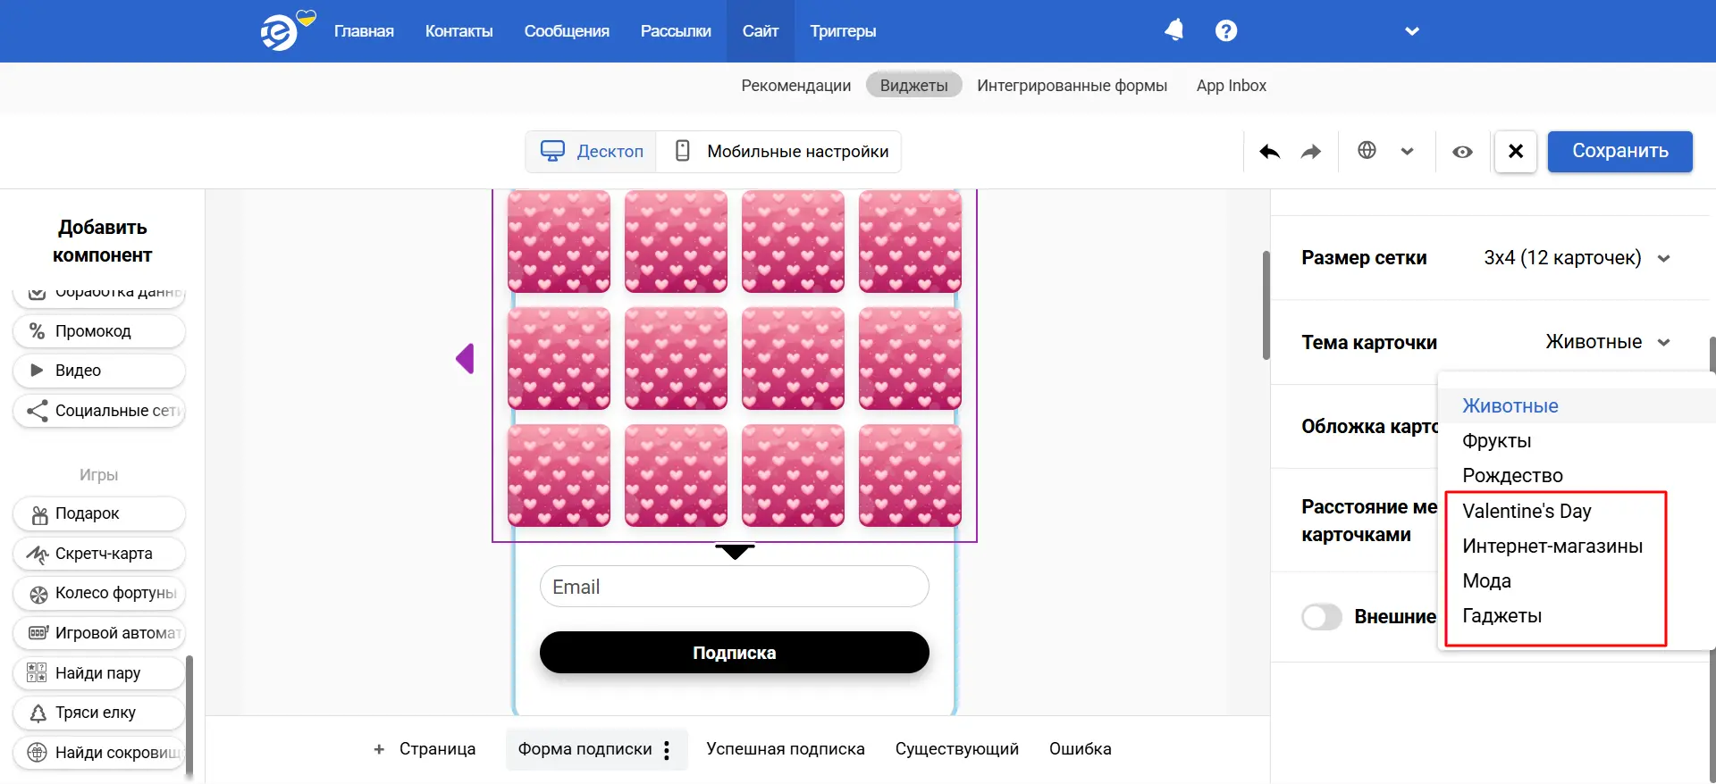Click the undo arrow icon

pos(1269,152)
